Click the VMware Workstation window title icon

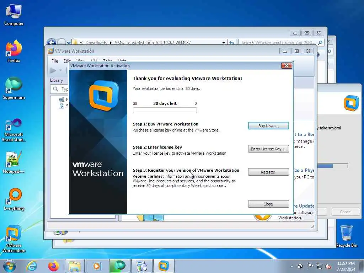coord(50,51)
